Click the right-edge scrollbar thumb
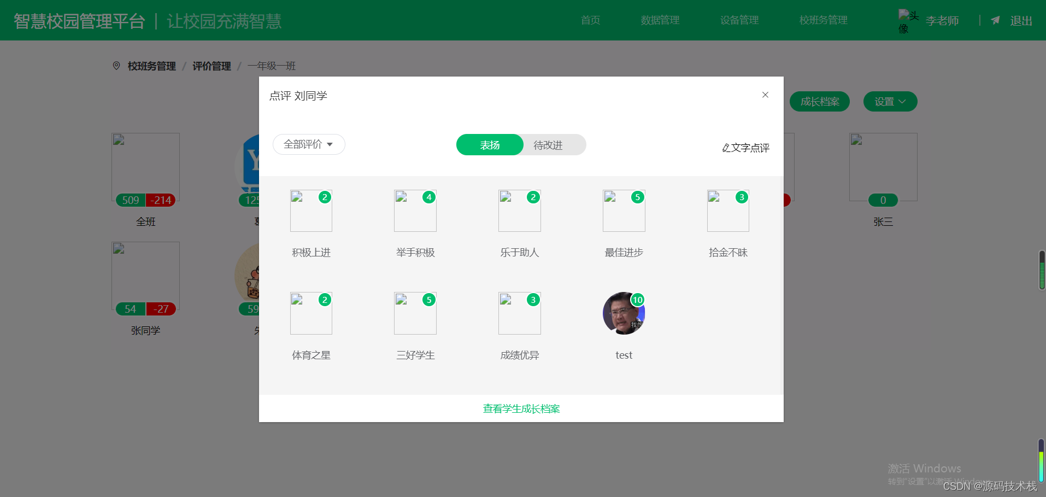 pos(1042,270)
